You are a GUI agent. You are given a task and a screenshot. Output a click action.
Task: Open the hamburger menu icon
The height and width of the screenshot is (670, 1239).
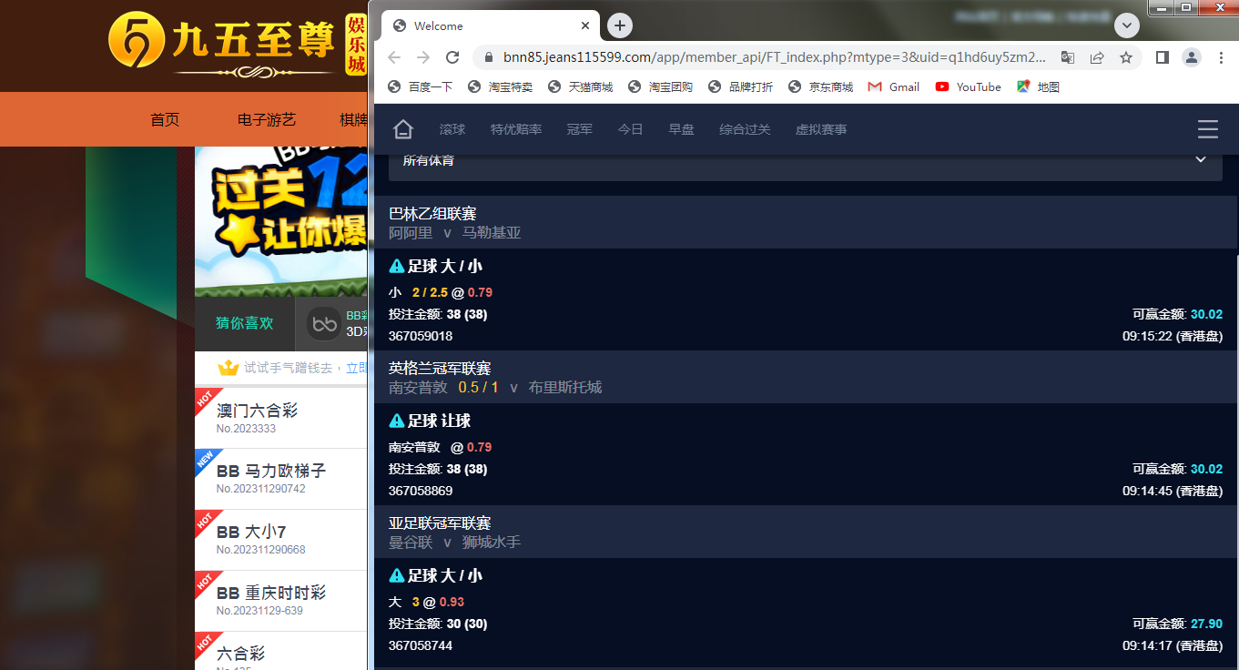[1208, 129]
